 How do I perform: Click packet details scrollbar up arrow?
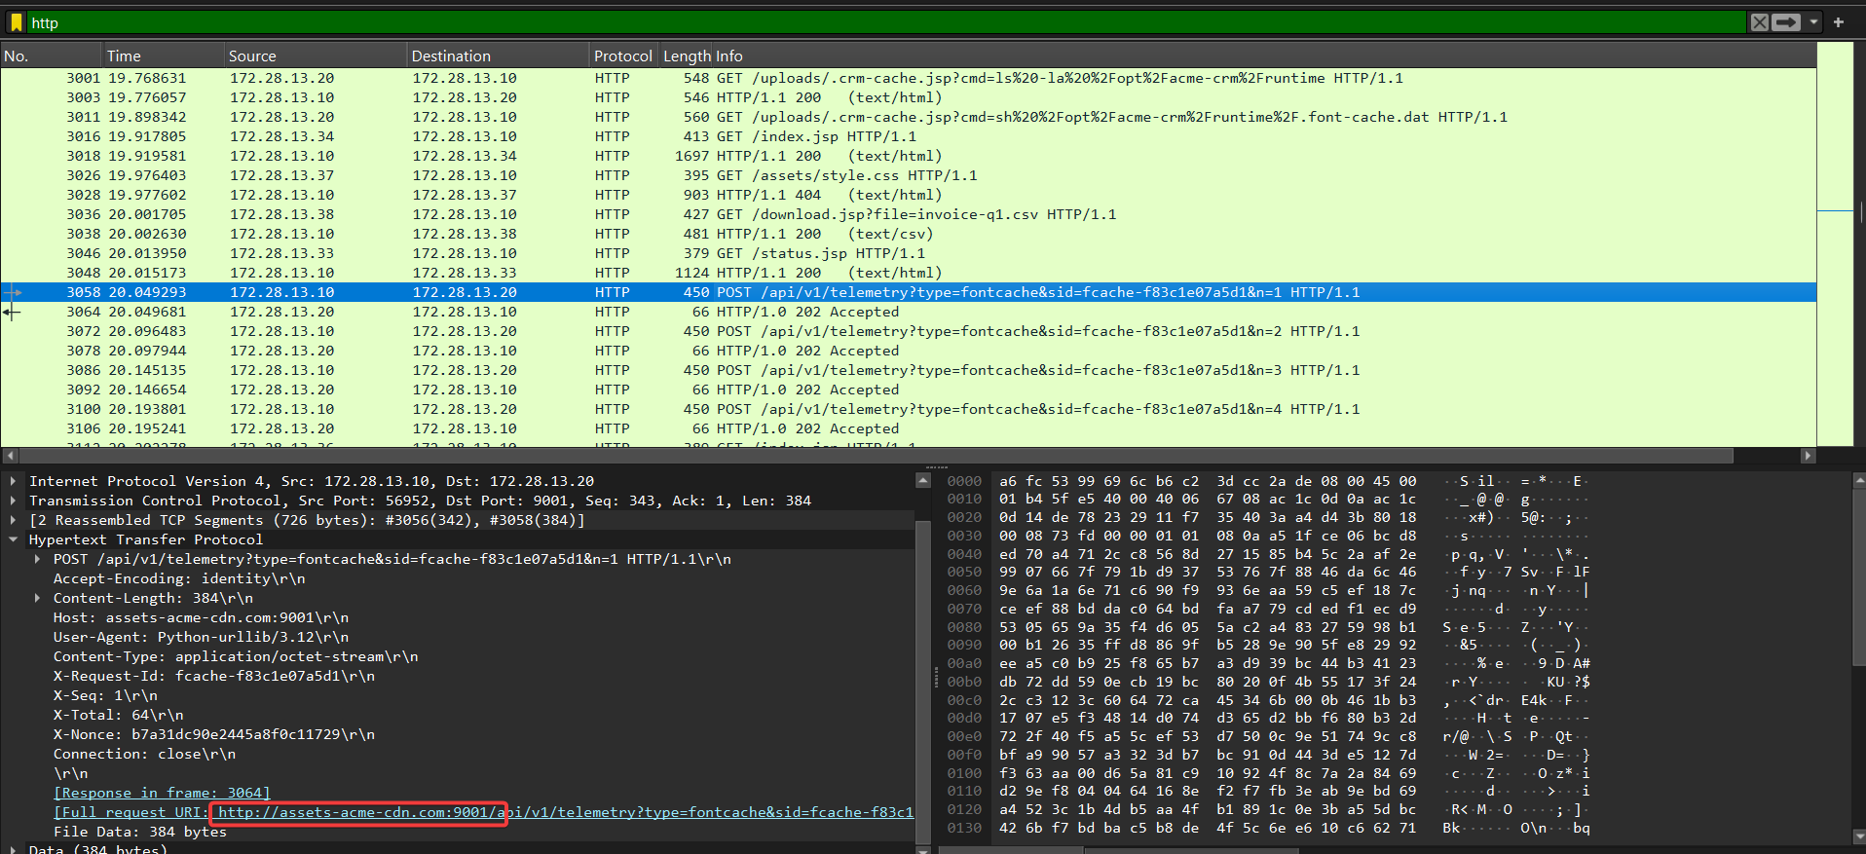pos(923,480)
